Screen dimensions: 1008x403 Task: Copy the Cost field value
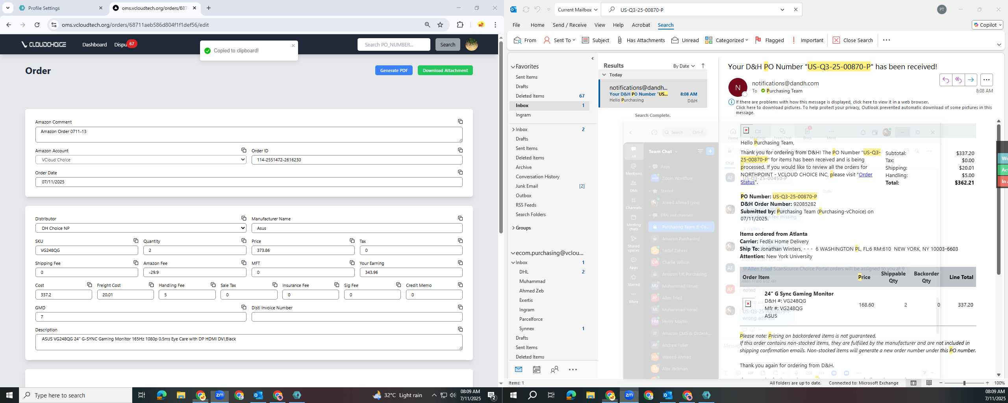89,285
